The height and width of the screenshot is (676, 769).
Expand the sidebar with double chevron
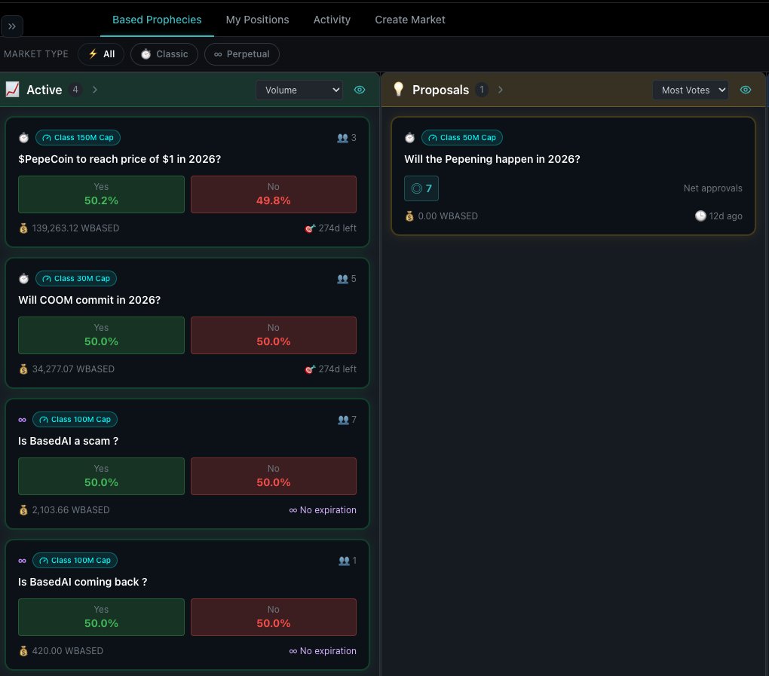pyautogui.click(x=12, y=26)
